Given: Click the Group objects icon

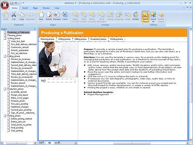Looking at the screenshot, I should 110,14.
